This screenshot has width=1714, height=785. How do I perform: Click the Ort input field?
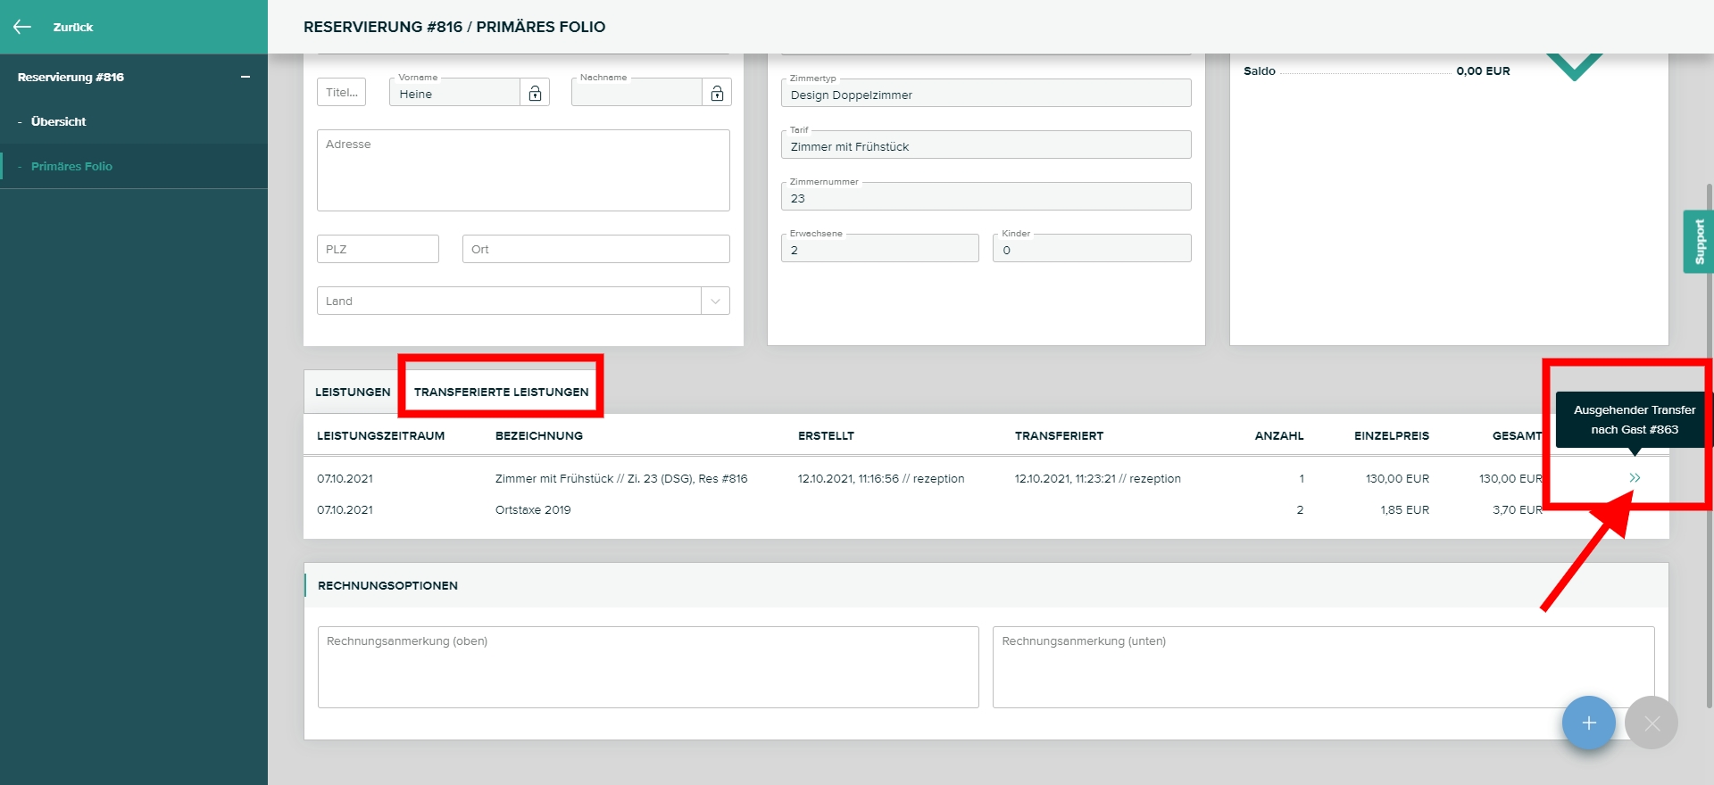pyautogui.click(x=595, y=250)
